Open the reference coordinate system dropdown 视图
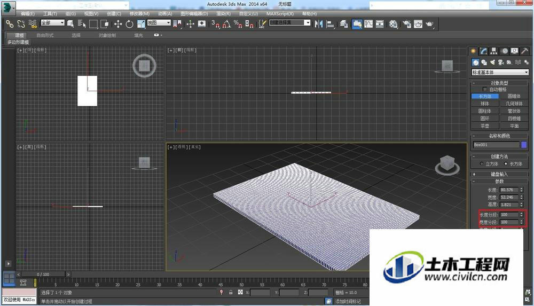This screenshot has width=534, height=306. pyautogui.click(x=159, y=22)
